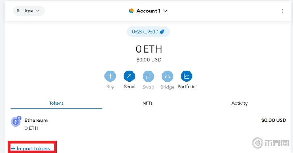Click the 0 ETH main balance
The image size is (293, 153).
pos(149,49)
